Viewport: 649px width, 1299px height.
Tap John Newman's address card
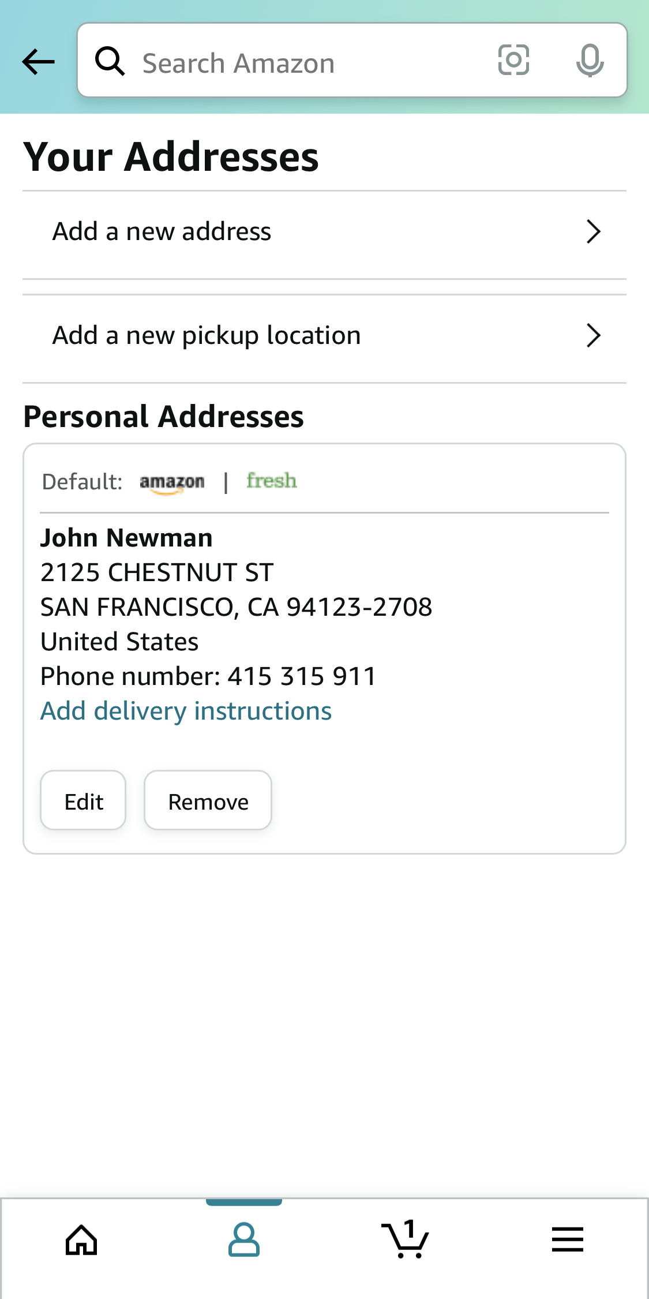coord(324,606)
